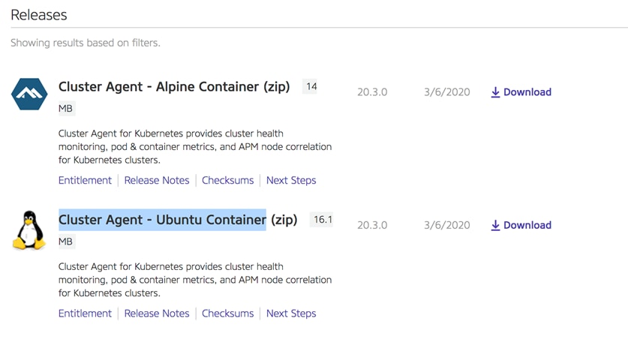This screenshot has height=339, width=628.
Task: Open Checksums for Alpine Container
Action: pos(227,181)
